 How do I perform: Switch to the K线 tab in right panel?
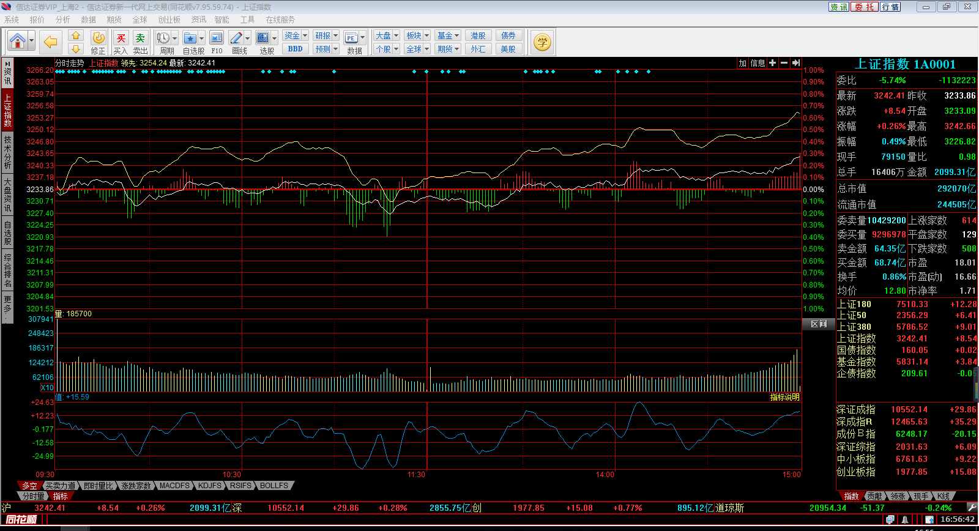pos(943,496)
